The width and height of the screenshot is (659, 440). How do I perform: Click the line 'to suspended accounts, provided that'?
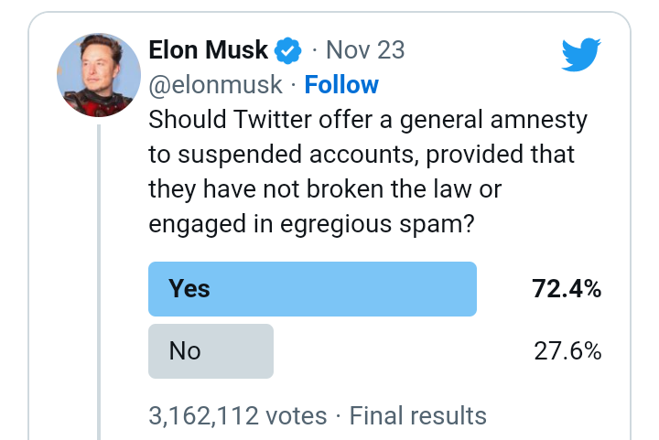point(362,155)
